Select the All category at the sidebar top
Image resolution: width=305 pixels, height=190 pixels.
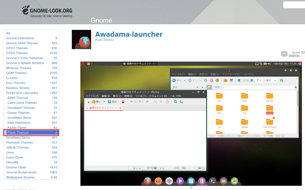8,33
